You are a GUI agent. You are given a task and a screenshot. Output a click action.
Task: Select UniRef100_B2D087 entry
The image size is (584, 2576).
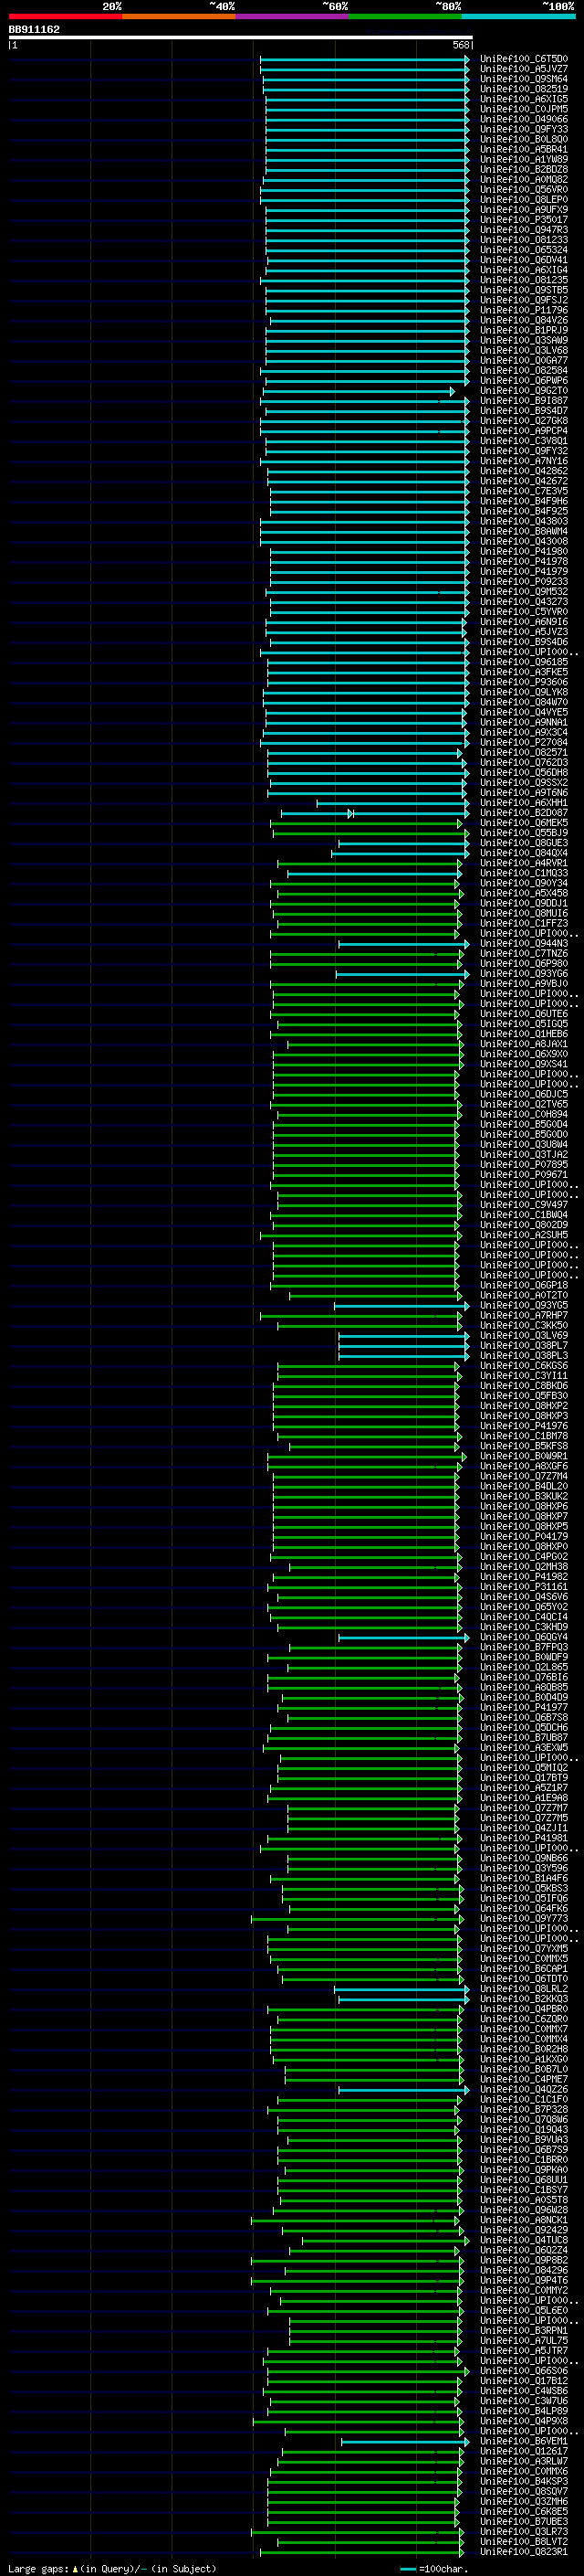click(x=524, y=813)
